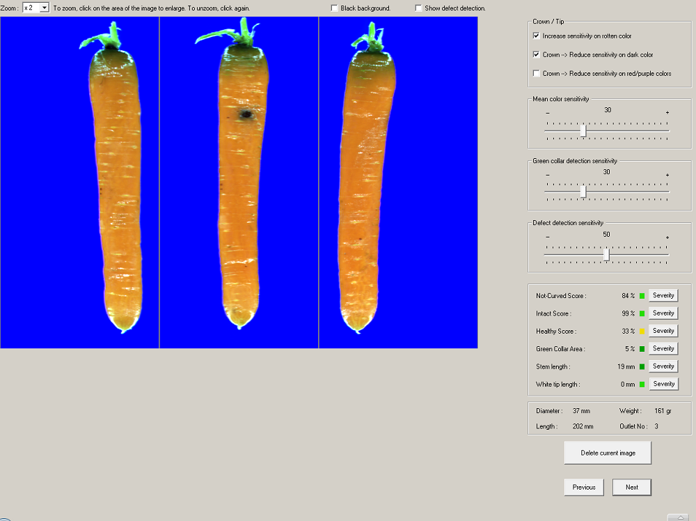
Task: Click the yellow Healthy Score indicator
Action: 642,332
